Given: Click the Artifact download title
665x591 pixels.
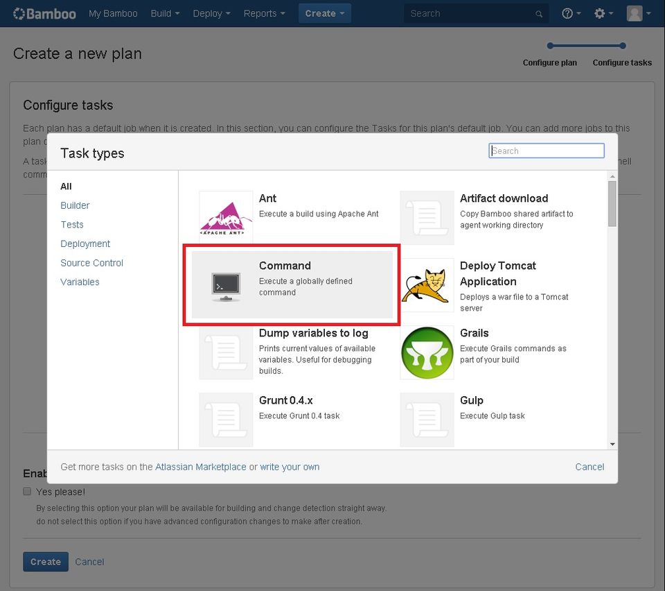Looking at the screenshot, I should pos(504,198).
